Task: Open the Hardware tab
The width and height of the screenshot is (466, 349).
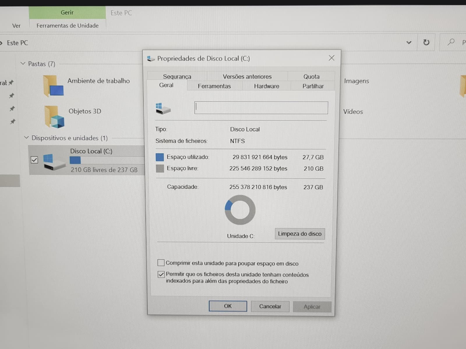Action: tap(266, 86)
